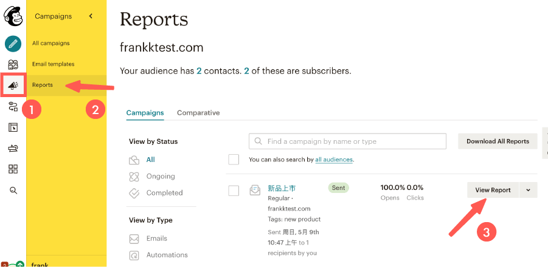Click the Download All Reports button
Image resolution: width=548 pixels, height=267 pixels.
pos(498,141)
